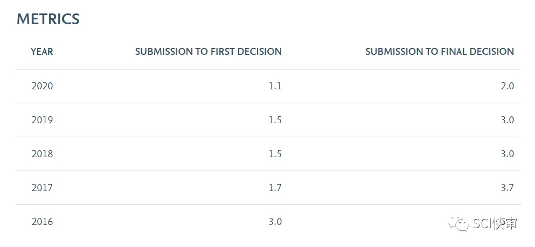This screenshot has height=247, width=535.
Task: Select the YEAR column header
Action: pos(42,52)
